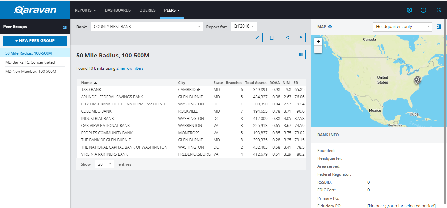447x208 pixels.
Task: Sort by State column header
Action: 218,83
